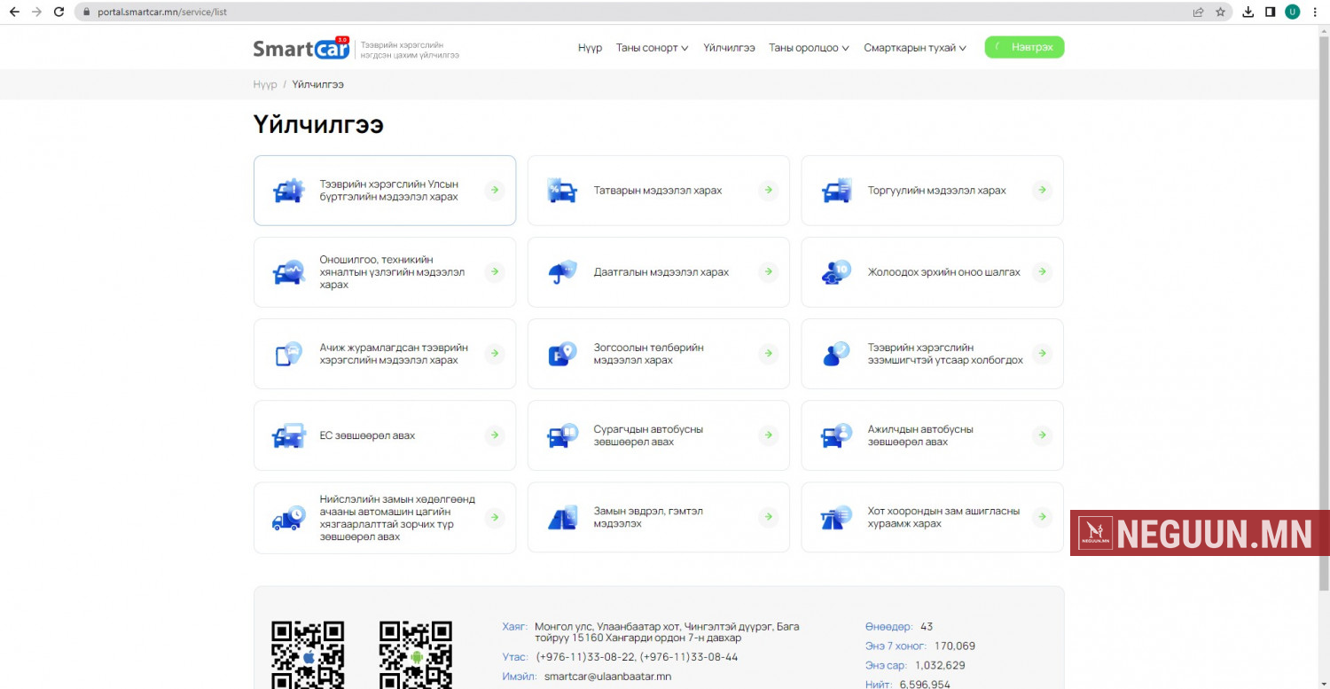Click the SmartCar logo

pyautogui.click(x=301, y=49)
